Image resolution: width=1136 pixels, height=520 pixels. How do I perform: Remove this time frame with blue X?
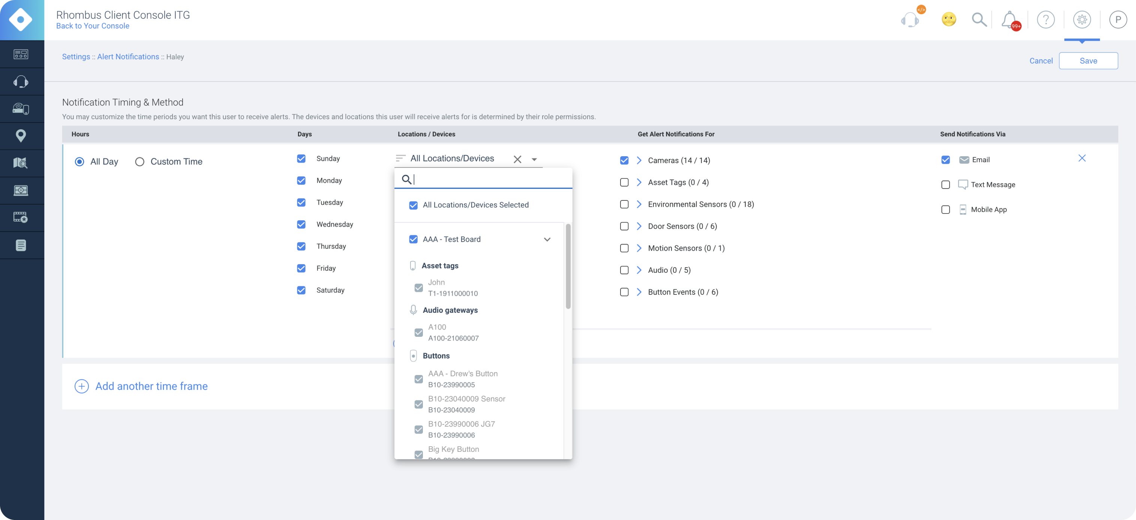click(x=1082, y=158)
